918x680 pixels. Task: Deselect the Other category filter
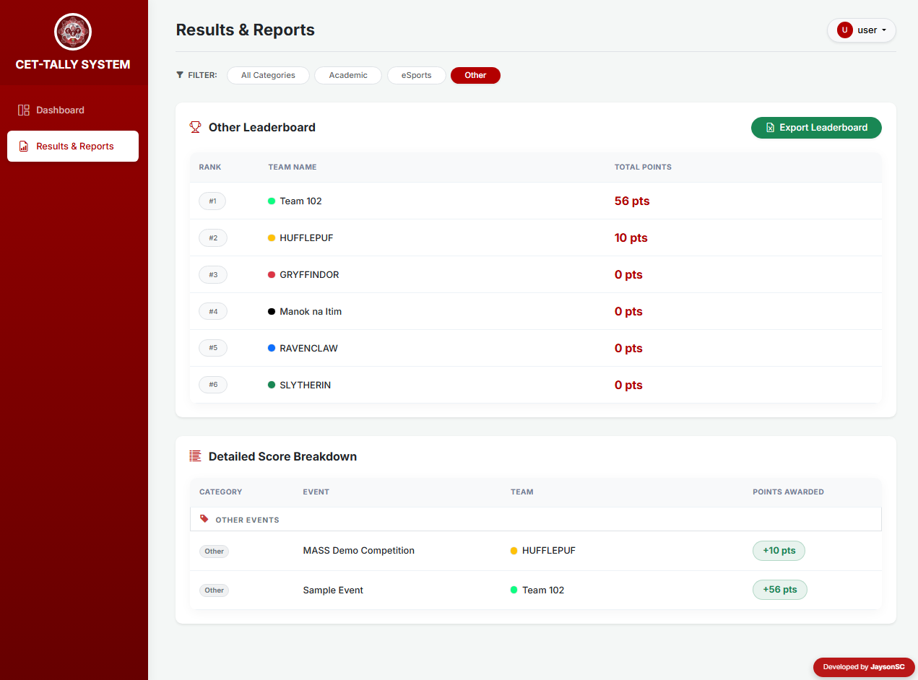[475, 75]
